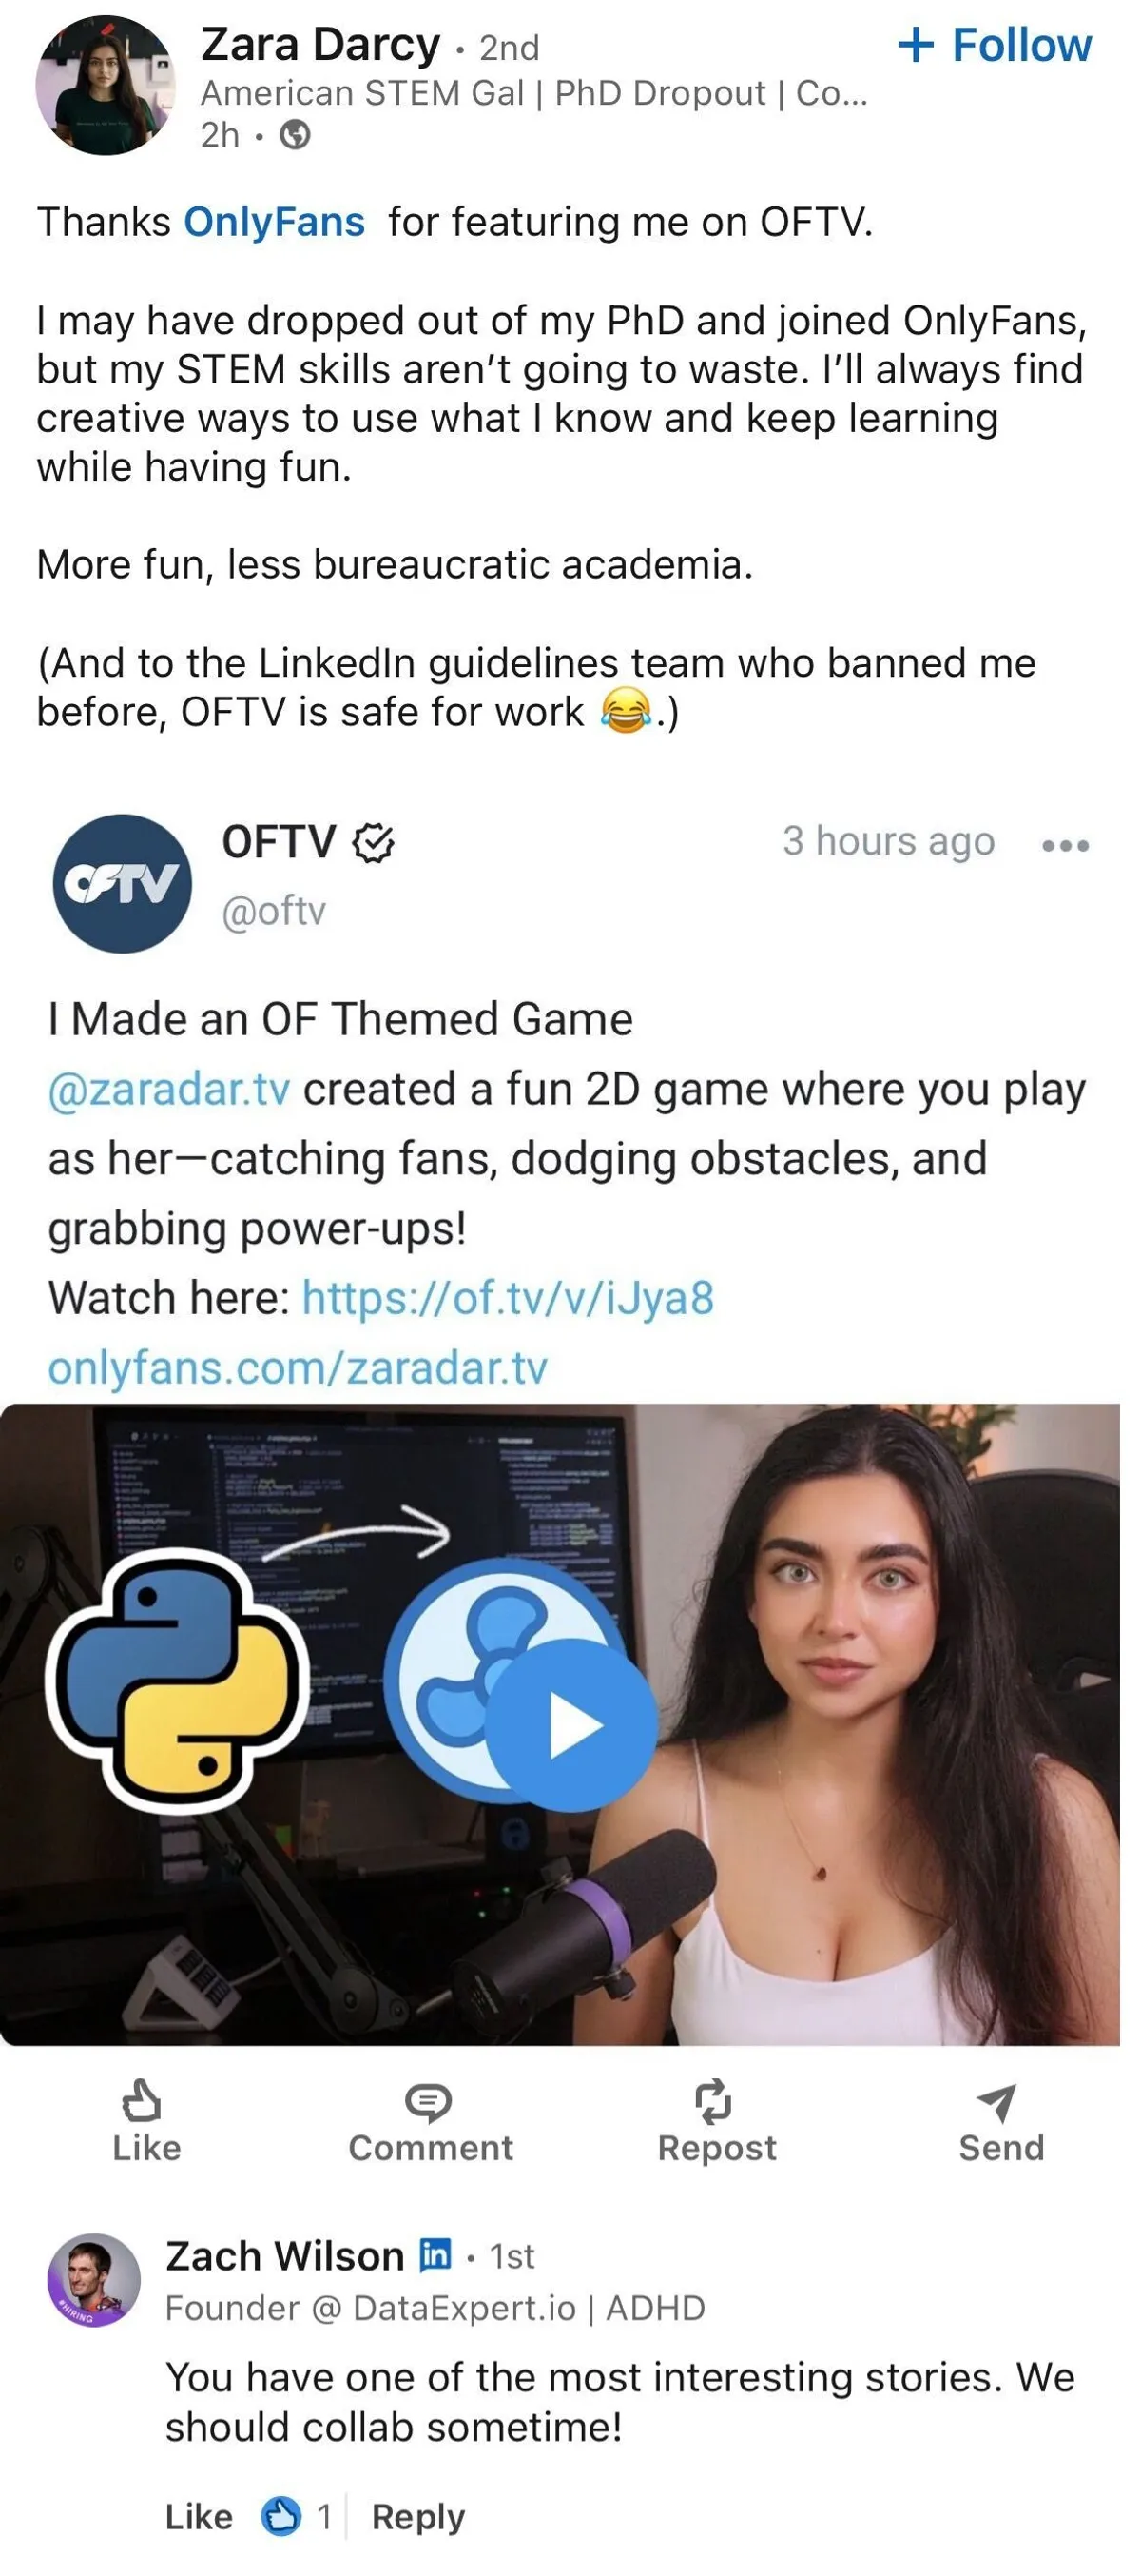Open the of.tv video link
This screenshot has width=1141, height=2576.
[x=508, y=1299]
